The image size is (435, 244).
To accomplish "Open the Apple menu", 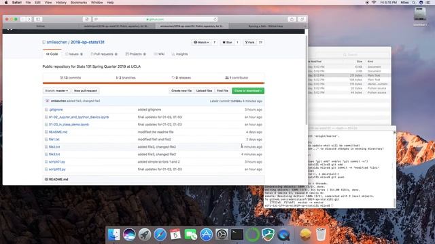I will click(x=6, y=3).
